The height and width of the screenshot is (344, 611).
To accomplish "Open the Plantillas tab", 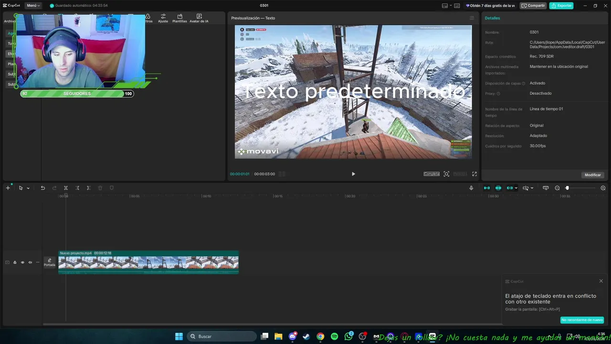I will coord(179,18).
